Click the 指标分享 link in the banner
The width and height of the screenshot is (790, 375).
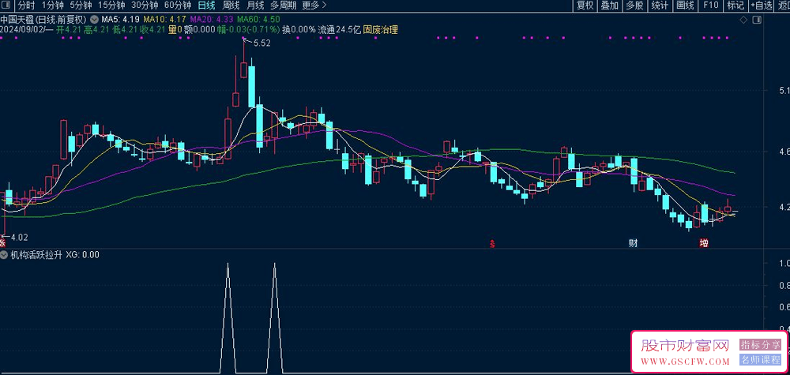coord(760,345)
